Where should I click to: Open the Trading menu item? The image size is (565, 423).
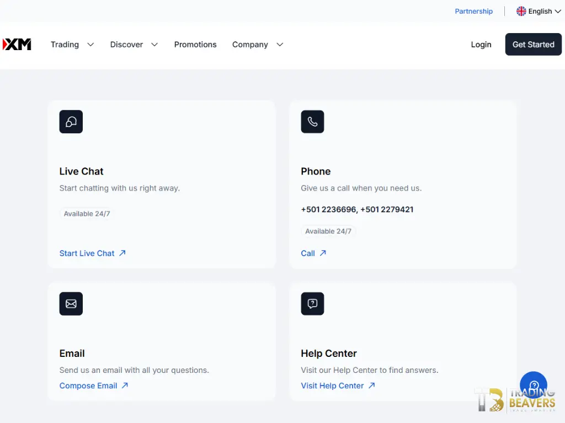point(65,45)
